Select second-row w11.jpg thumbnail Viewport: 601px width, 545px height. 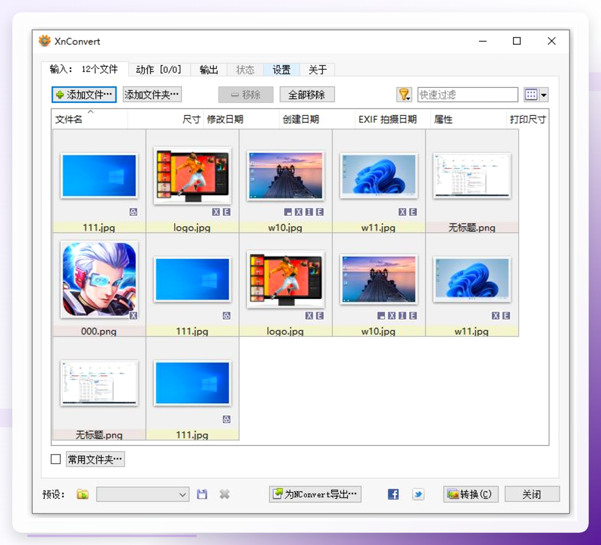coord(472,279)
